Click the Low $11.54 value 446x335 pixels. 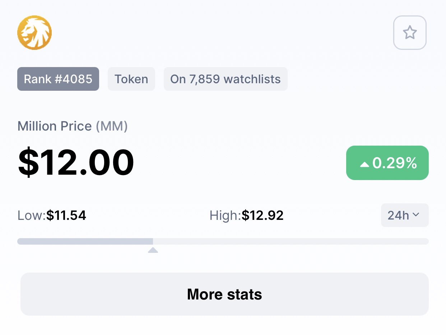click(66, 216)
